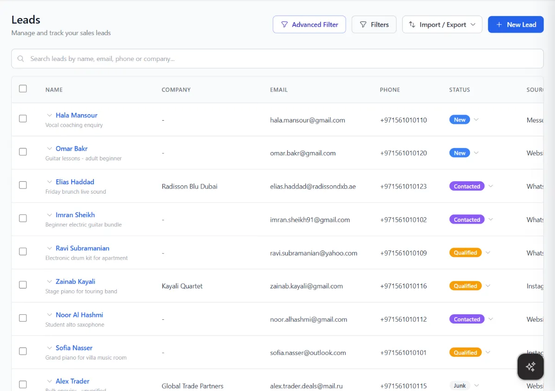Open Zainab Kayali lead link
Viewport: 555px width, 391px height.
point(75,281)
